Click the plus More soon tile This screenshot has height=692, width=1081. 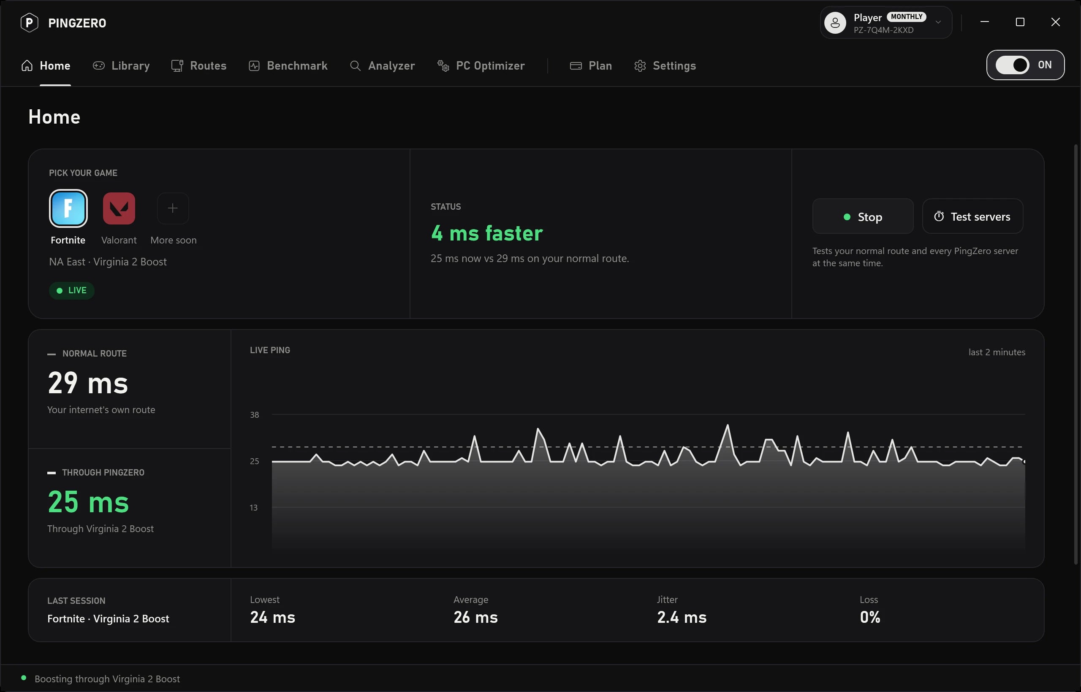tap(173, 208)
